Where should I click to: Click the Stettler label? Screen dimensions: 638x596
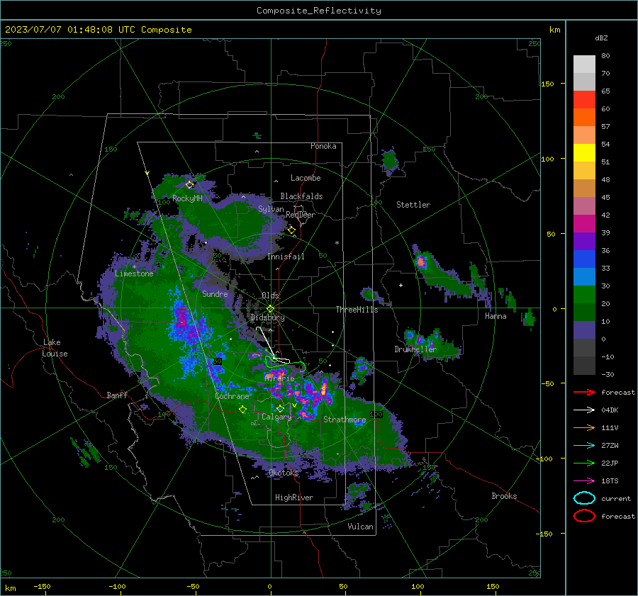(413, 205)
